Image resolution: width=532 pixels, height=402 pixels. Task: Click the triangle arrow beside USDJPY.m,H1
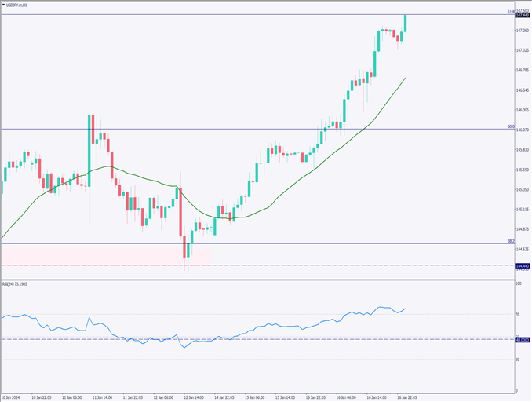(x=4, y=4)
